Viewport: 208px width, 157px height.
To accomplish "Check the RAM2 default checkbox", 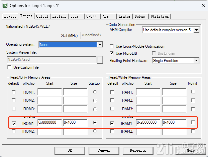I will (112, 100).
